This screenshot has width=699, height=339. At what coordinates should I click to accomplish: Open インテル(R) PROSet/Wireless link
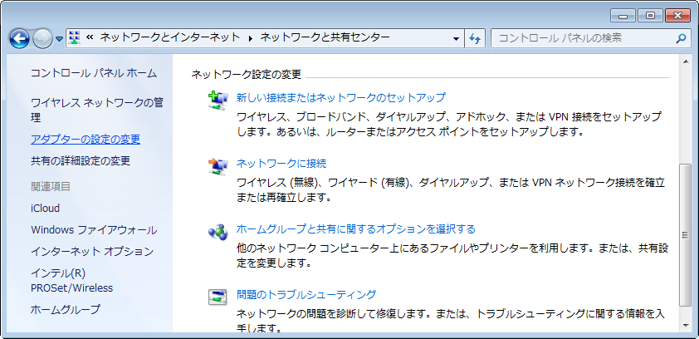tap(71, 281)
